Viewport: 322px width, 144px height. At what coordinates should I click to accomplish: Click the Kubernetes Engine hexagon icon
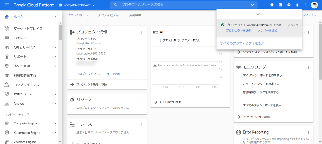pyautogui.click(x=7, y=133)
